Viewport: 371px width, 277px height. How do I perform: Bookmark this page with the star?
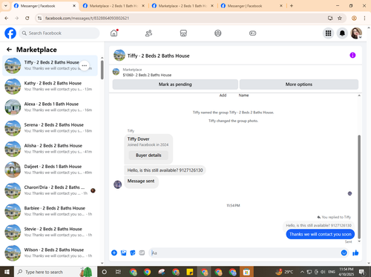pos(340,18)
